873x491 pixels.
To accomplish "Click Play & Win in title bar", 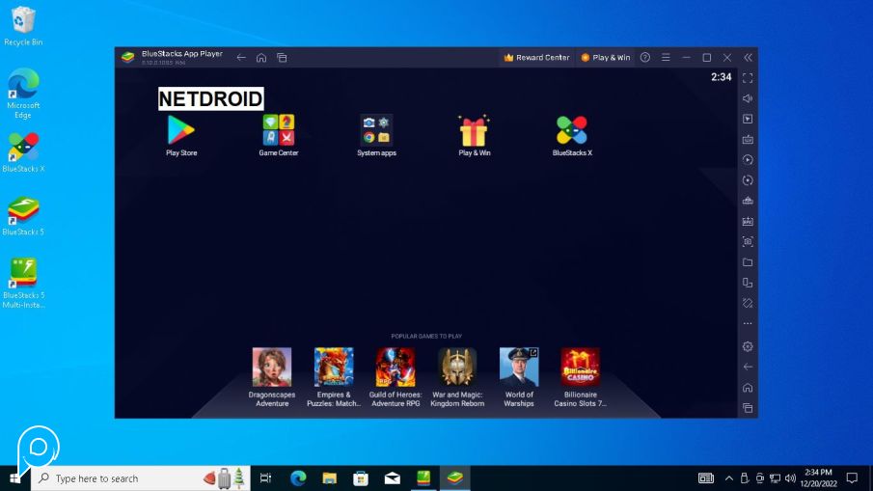I will pos(605,58).
